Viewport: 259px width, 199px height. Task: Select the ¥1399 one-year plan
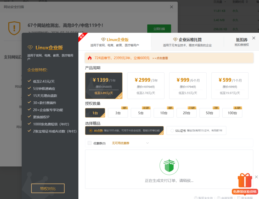(104, 86)
